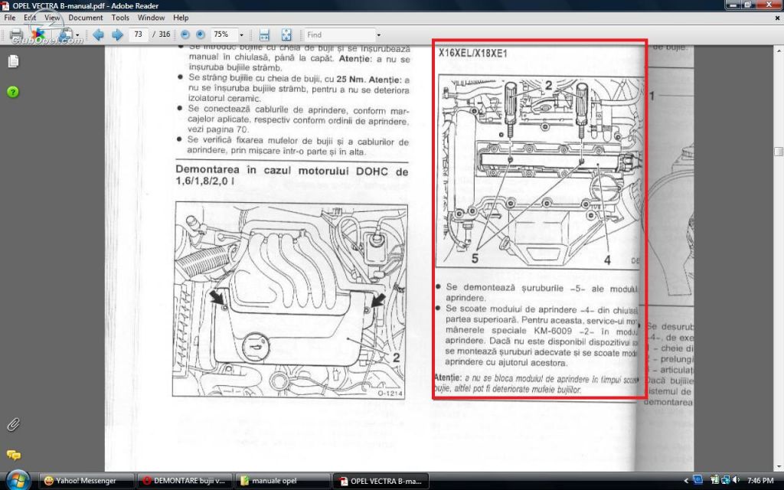Open the View menu
The height and width of the screenshot is (490, 784).
click(x=52, y=18)
